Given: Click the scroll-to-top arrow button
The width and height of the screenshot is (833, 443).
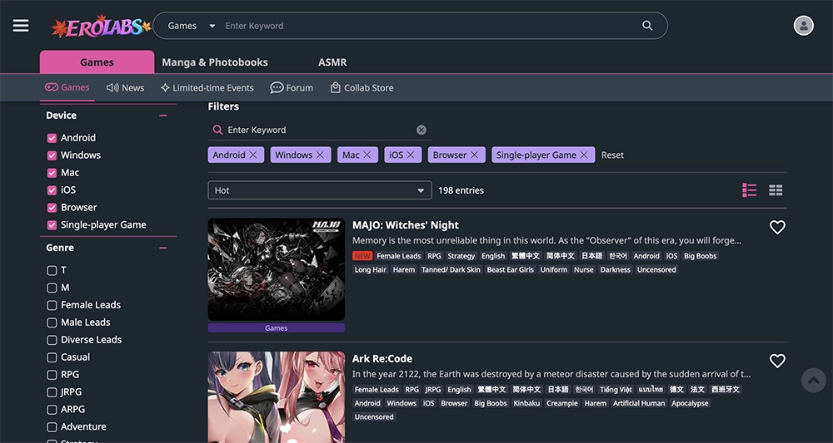Looking at the screenshot, I should coord(813,380).
